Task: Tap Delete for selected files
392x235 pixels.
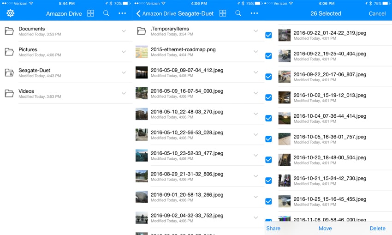Action: (x=378, y=228)
